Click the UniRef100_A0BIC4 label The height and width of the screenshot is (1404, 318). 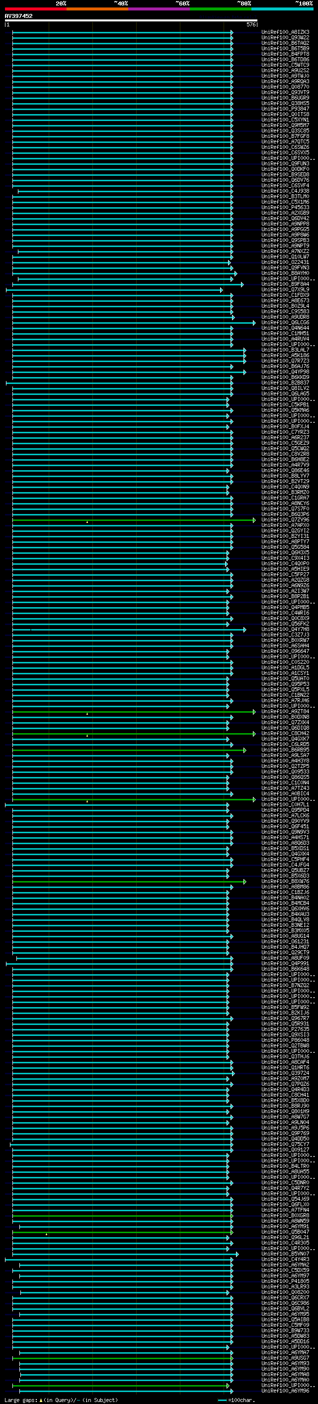pyautogui.click(x=285, y=793)
